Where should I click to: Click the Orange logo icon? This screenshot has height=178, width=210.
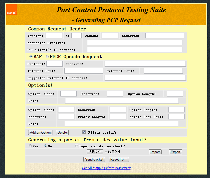coord(11,10)
